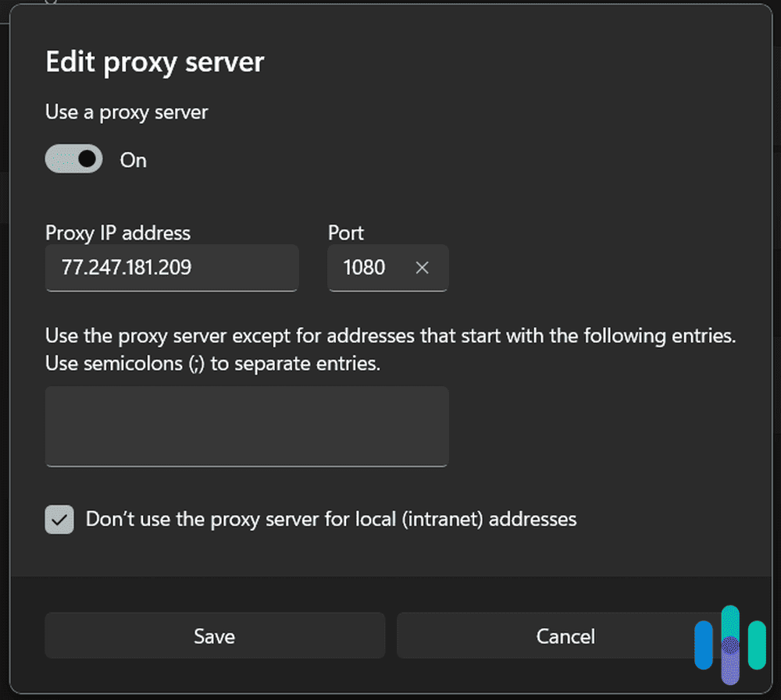Screen dimensions: 781x700
Task: Click the Use semicolons instruction text
Action: pos(212,364)
